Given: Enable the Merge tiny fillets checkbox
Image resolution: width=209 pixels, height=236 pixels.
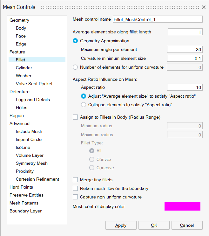Looking at the screenshot, I should click(75, 180).
